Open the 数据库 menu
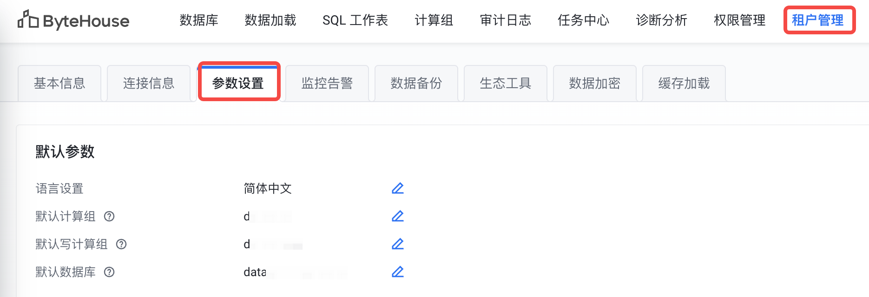Screen dimensions: 869x297 tap(199, 20)
